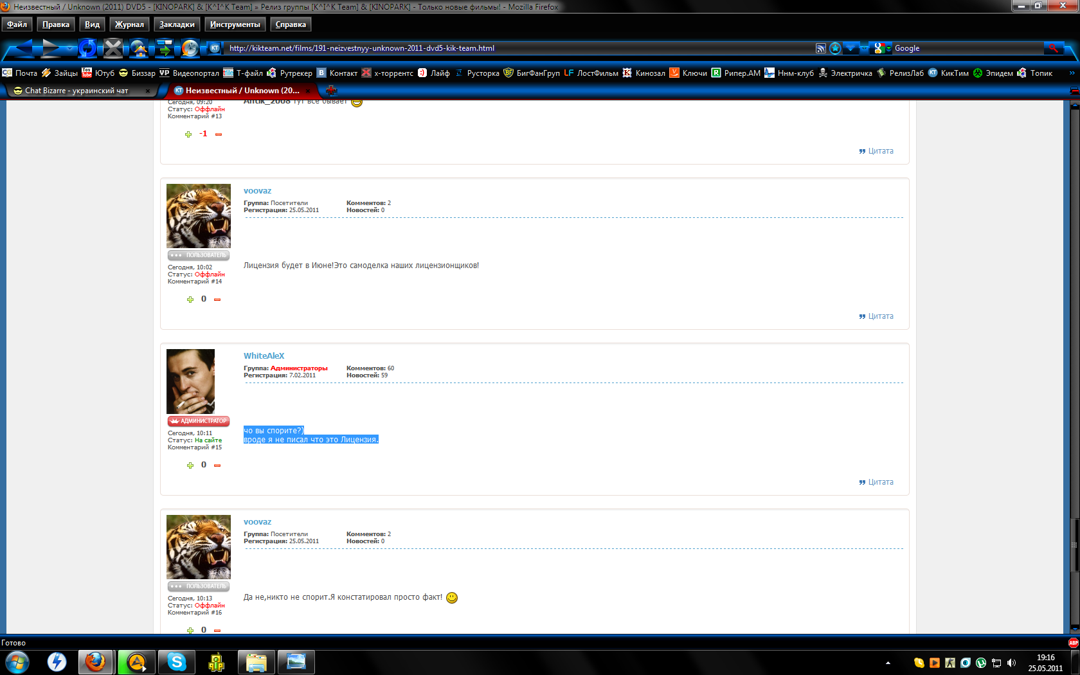Open AIMP player from the taskbar
The image size is (1080, 675).
click(x=137, y=661)
